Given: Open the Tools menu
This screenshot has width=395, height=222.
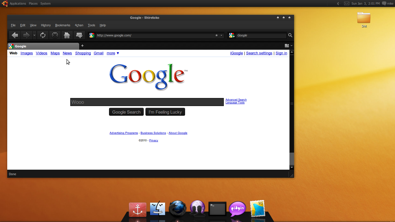Looking at the screenshot, I should (91, 25).
